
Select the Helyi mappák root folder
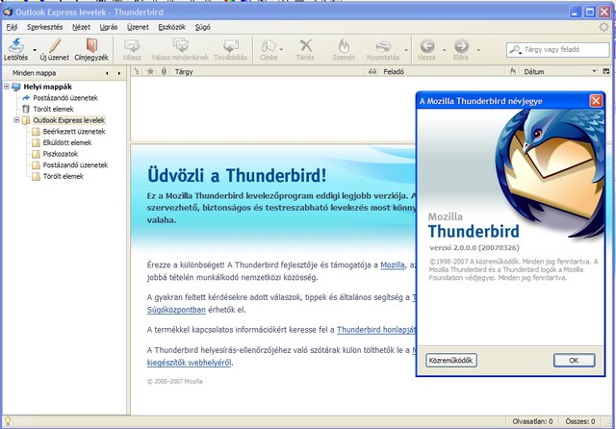[47, 87]
